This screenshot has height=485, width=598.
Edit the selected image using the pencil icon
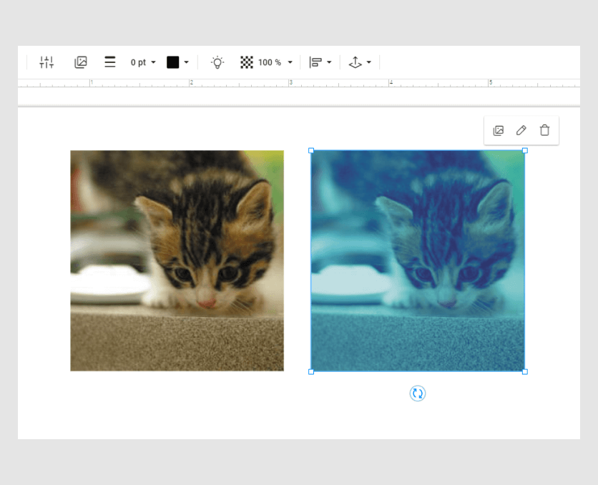(x=521, y=130)
